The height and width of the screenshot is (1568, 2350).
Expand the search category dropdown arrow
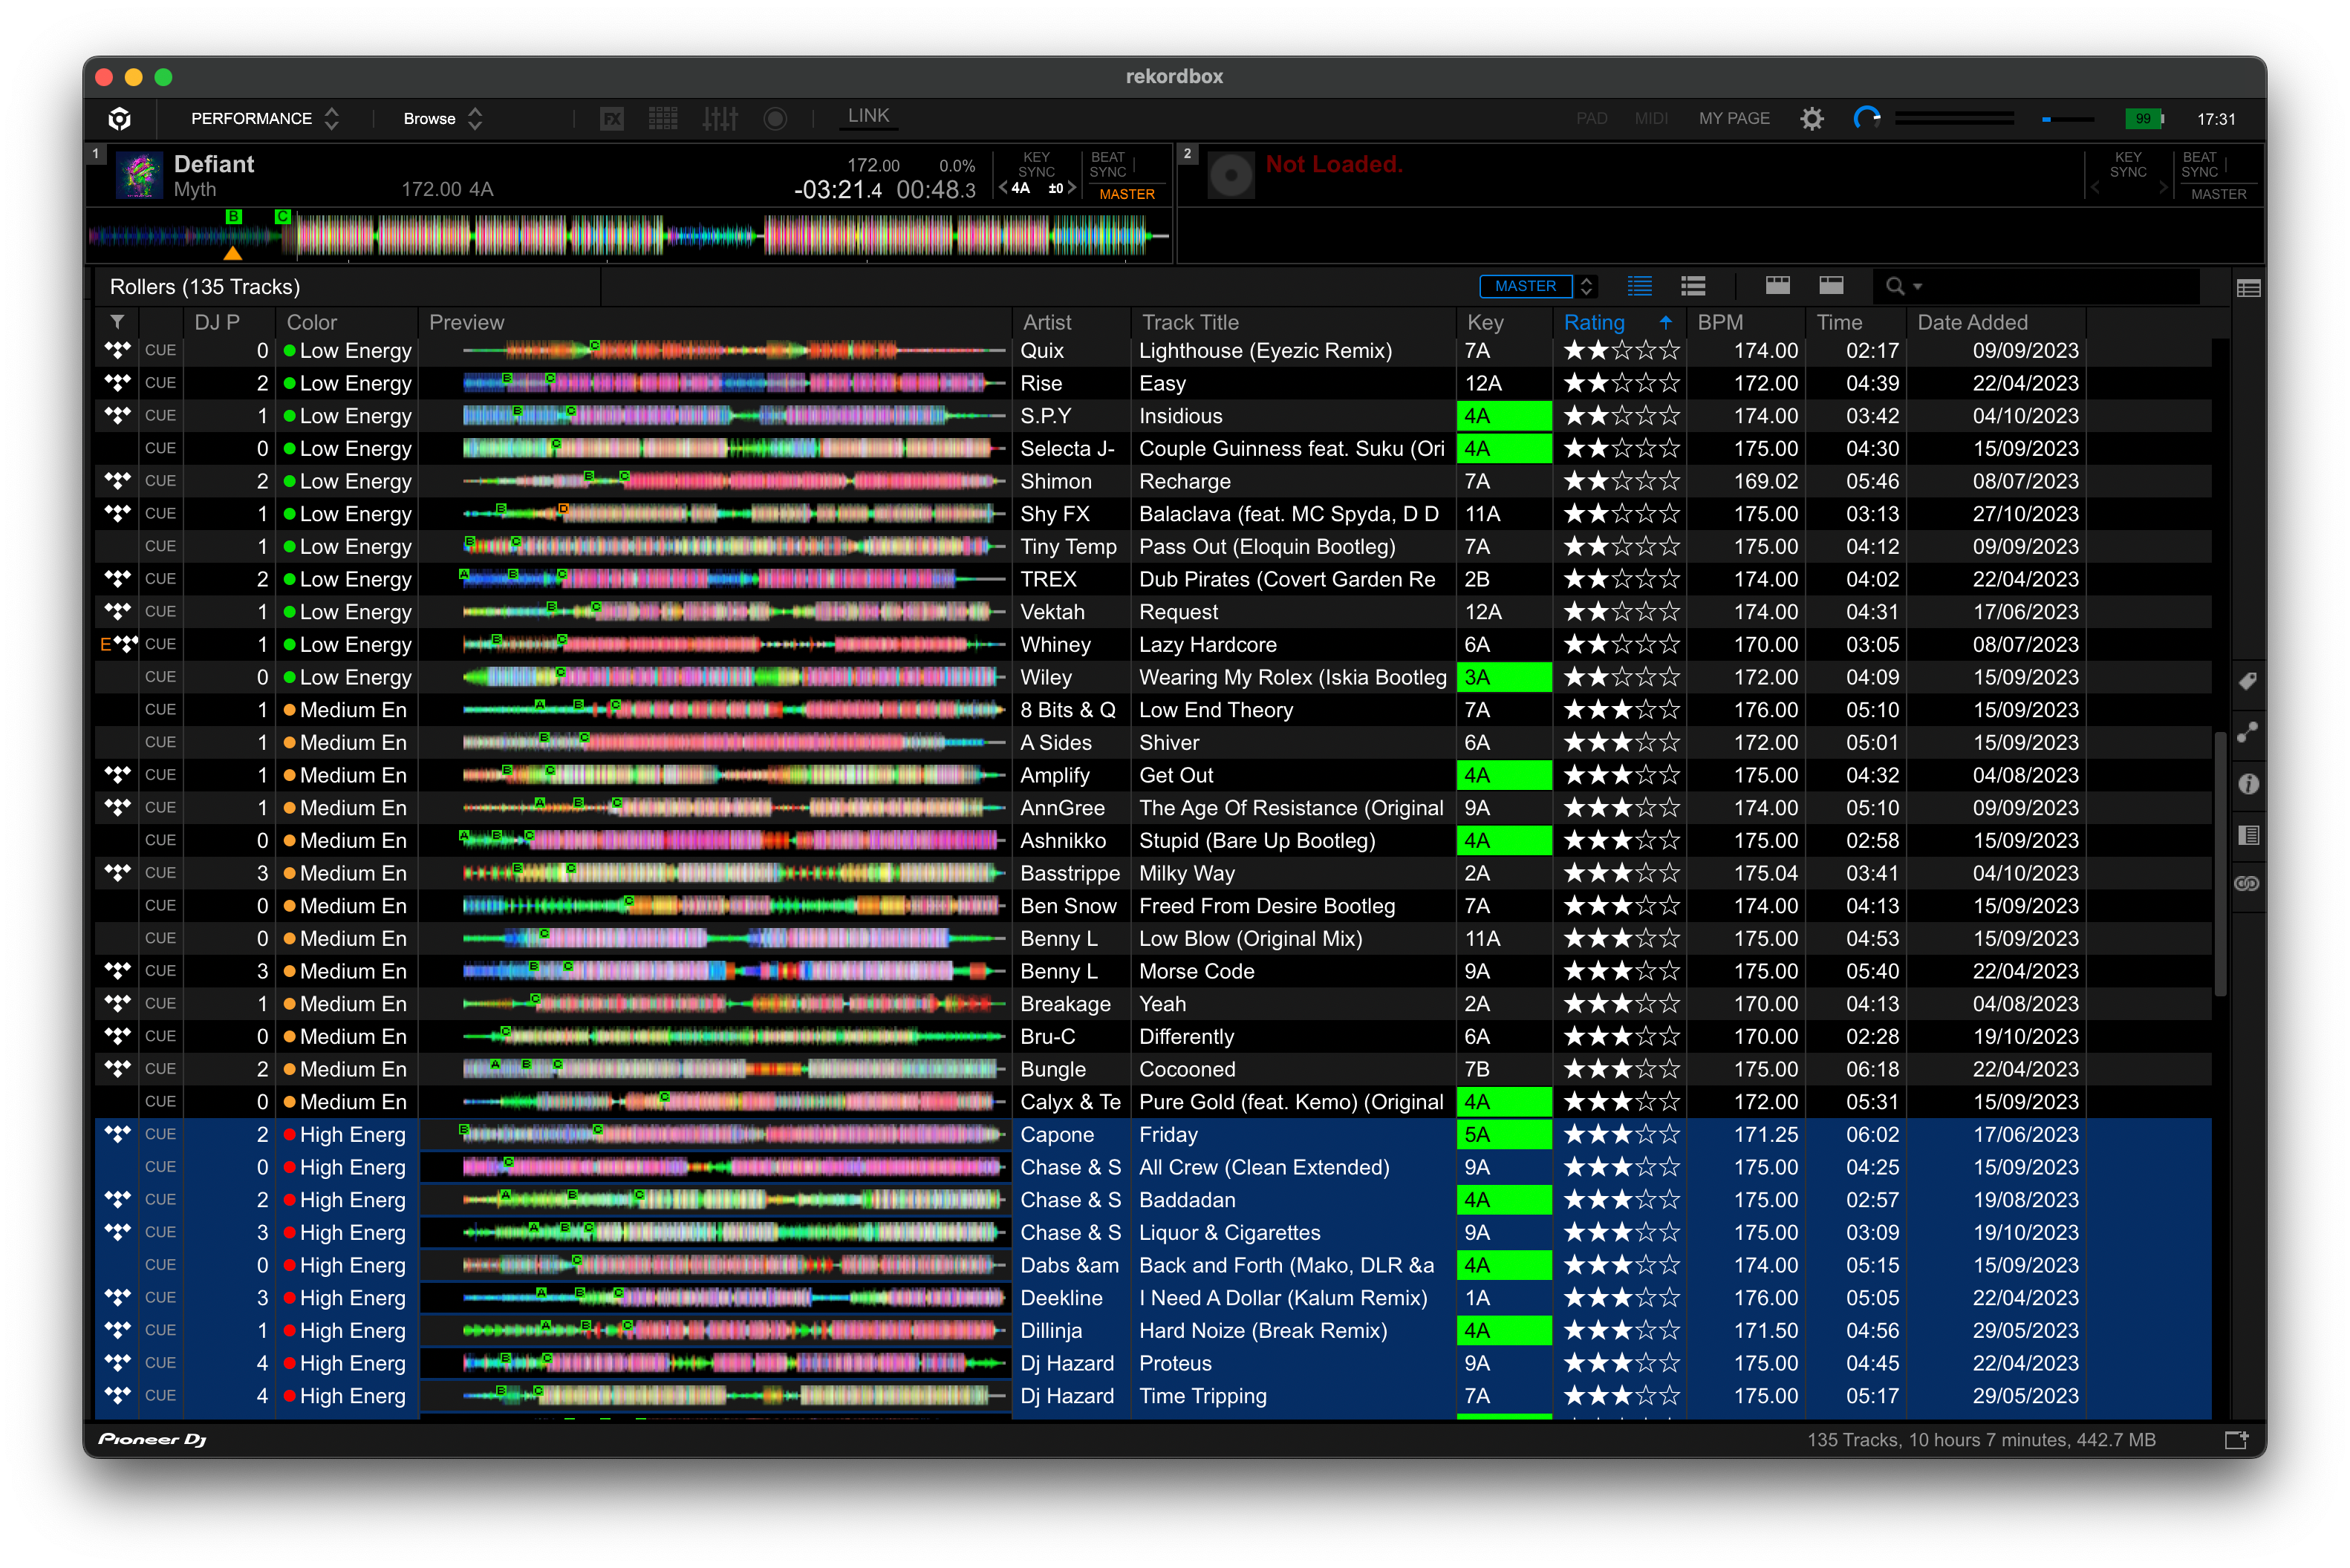pos(1918,287)
